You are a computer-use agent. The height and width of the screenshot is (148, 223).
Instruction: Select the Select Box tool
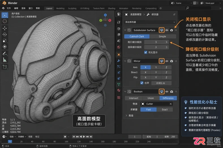5,15
